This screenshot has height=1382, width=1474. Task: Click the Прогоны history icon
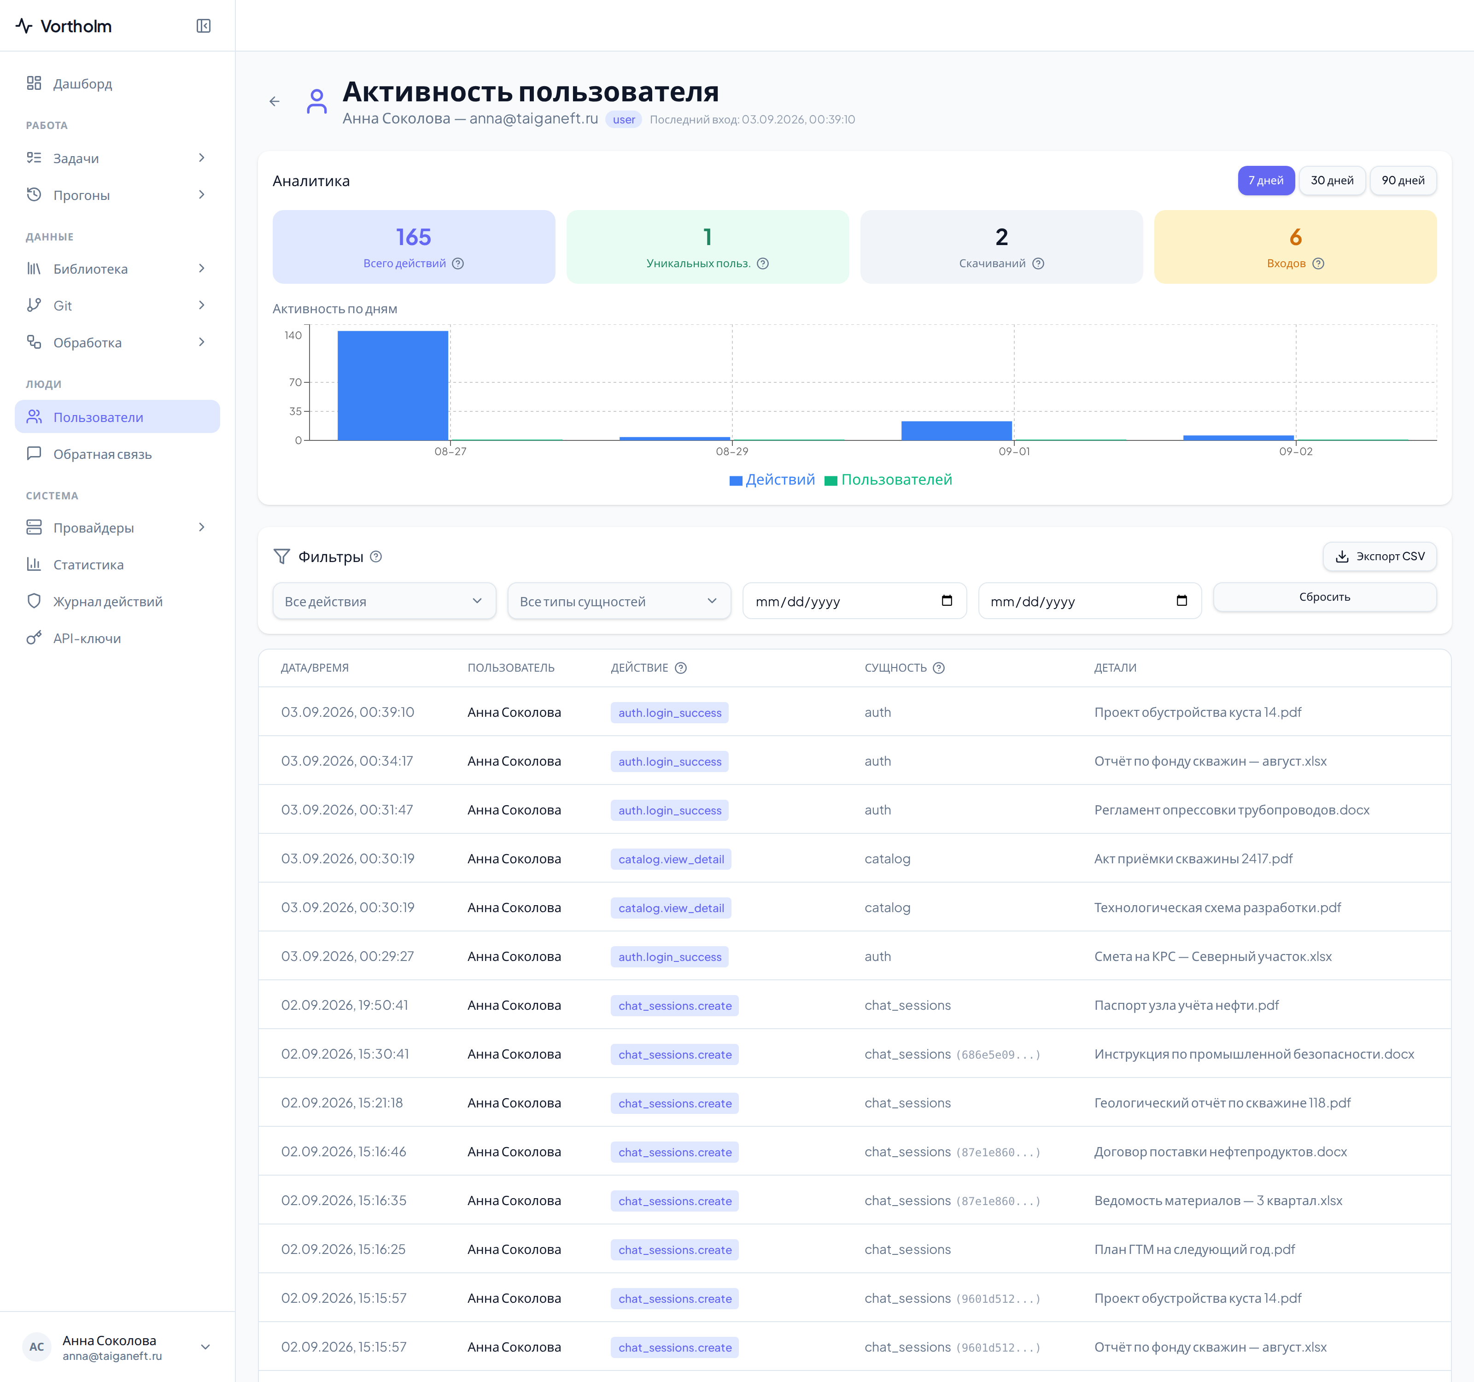tap(34, 194)
